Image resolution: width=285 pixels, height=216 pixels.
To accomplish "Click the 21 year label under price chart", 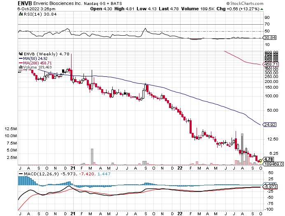I will [73, 168].
